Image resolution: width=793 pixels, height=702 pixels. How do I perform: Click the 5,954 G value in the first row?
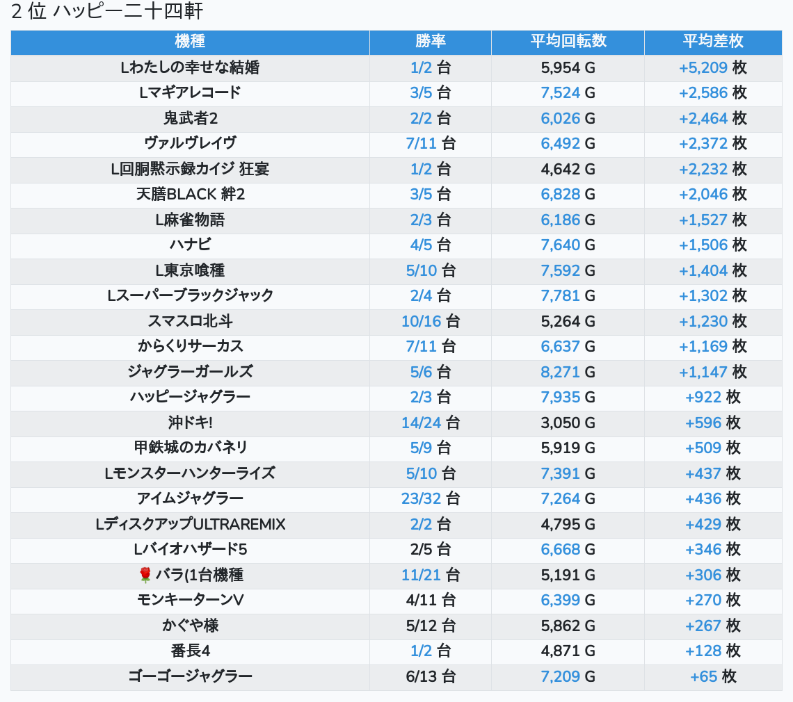568,67
